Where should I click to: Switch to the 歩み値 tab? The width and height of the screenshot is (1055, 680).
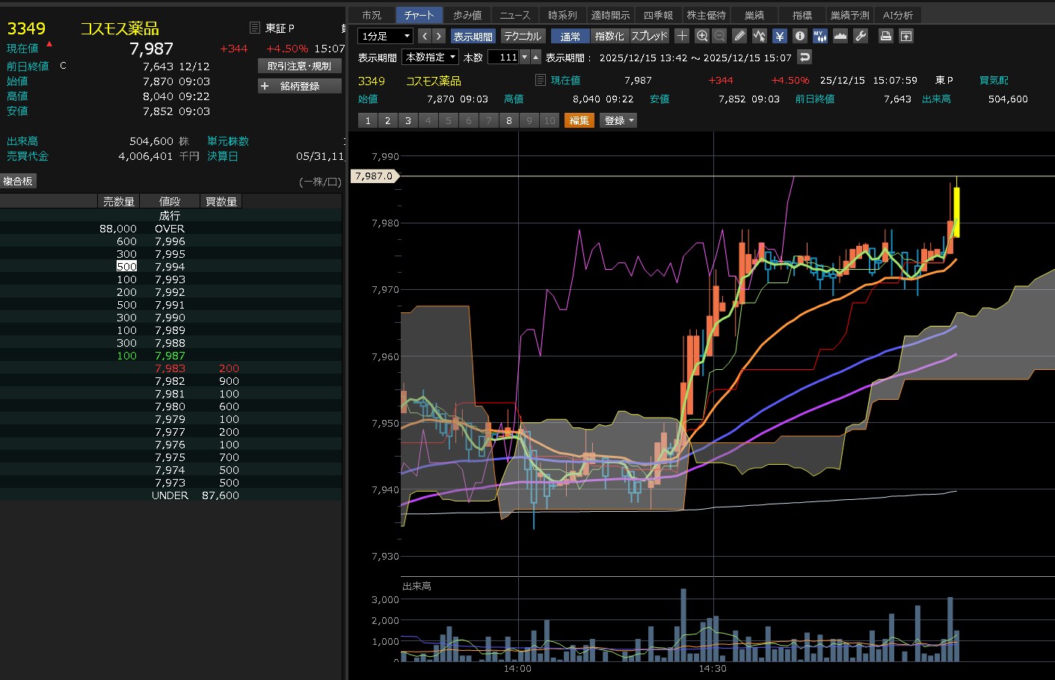(x=467, y=15)
